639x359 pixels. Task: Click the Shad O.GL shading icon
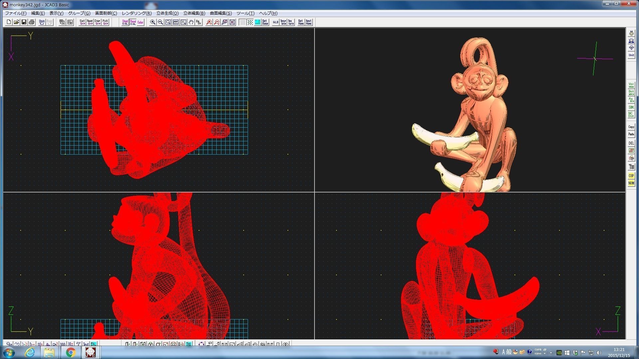(125, 22)
